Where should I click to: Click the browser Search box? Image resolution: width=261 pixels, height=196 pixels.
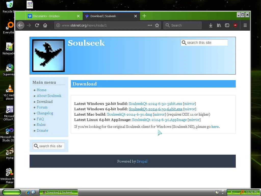tap(182, 25)
